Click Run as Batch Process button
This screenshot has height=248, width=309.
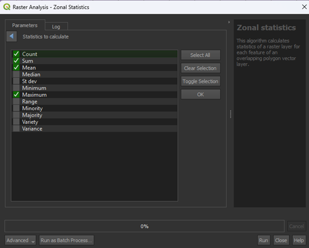click(x=66, y=240)
